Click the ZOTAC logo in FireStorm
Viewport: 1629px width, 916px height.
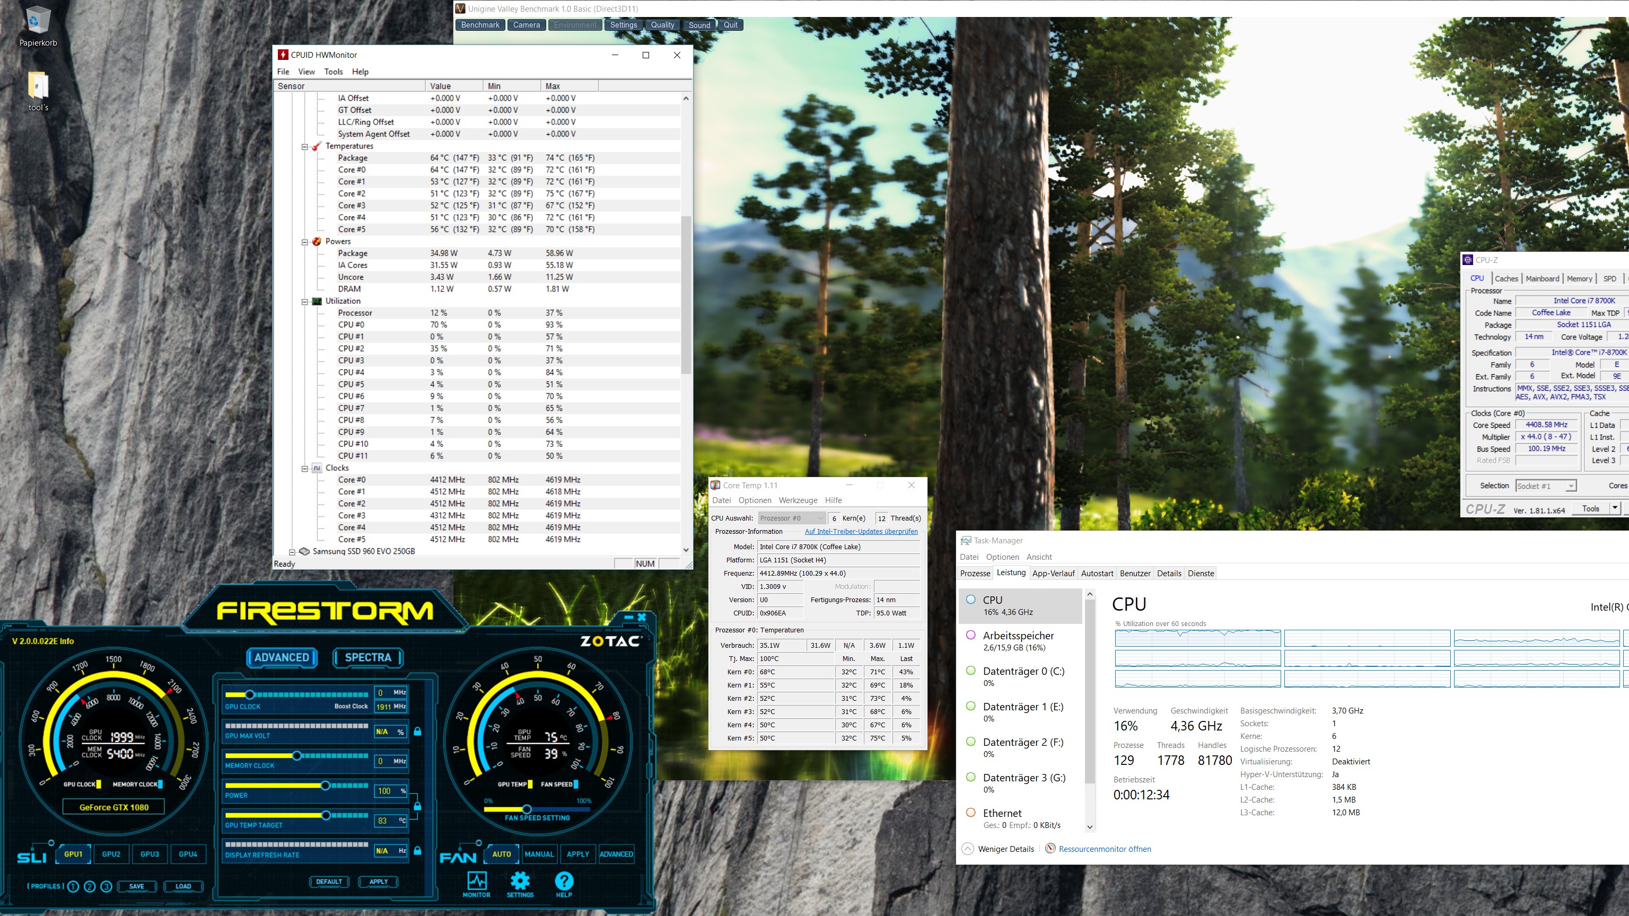(610, 641)
